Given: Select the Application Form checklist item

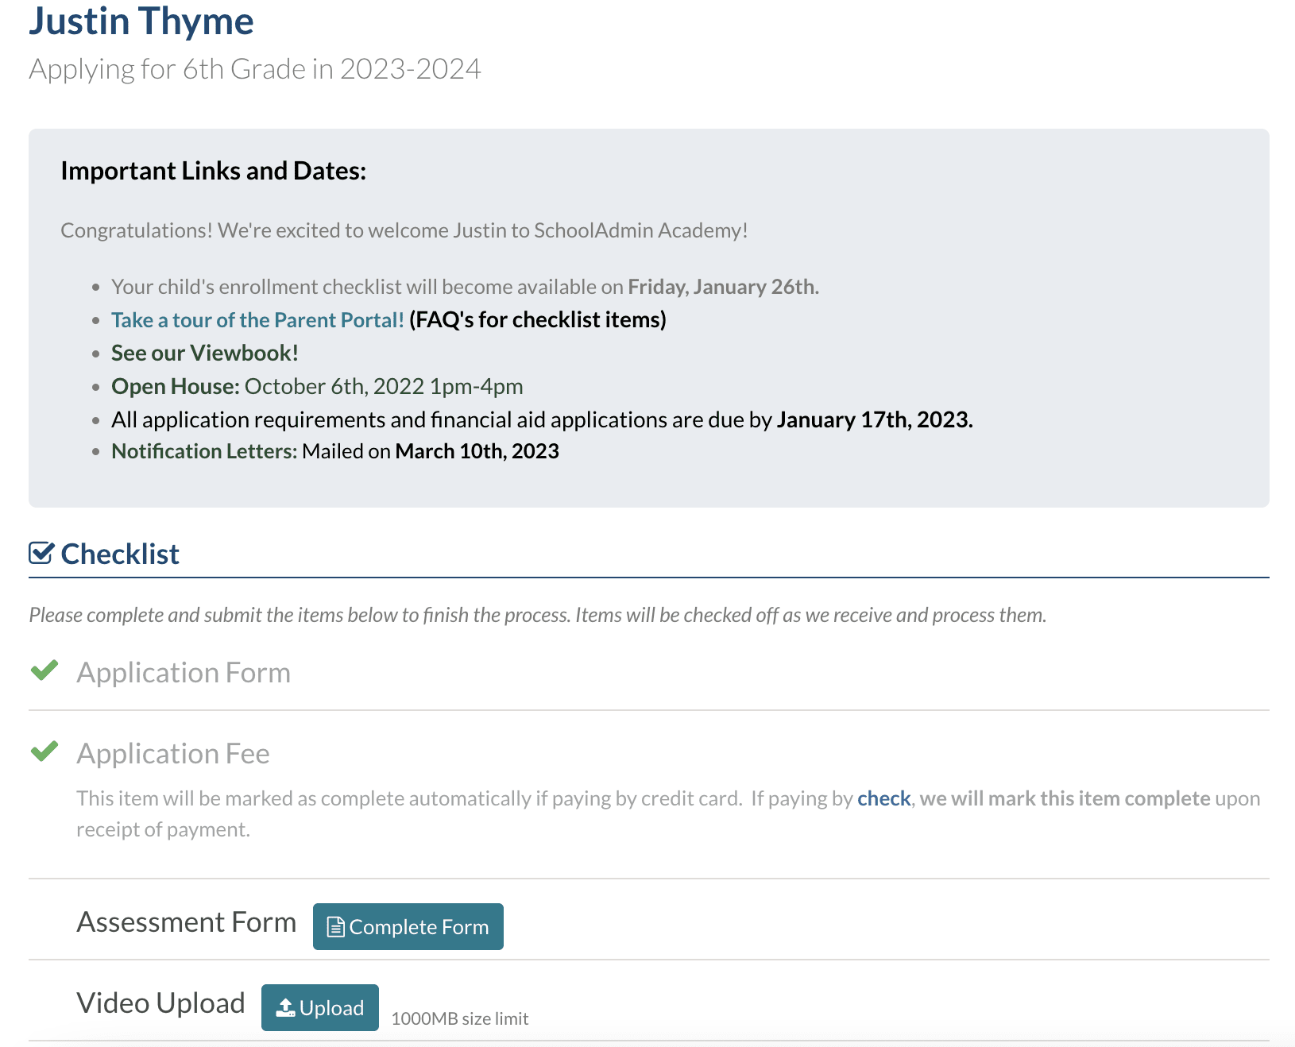Looking at the screenshot, I should (x=184, y=673).
